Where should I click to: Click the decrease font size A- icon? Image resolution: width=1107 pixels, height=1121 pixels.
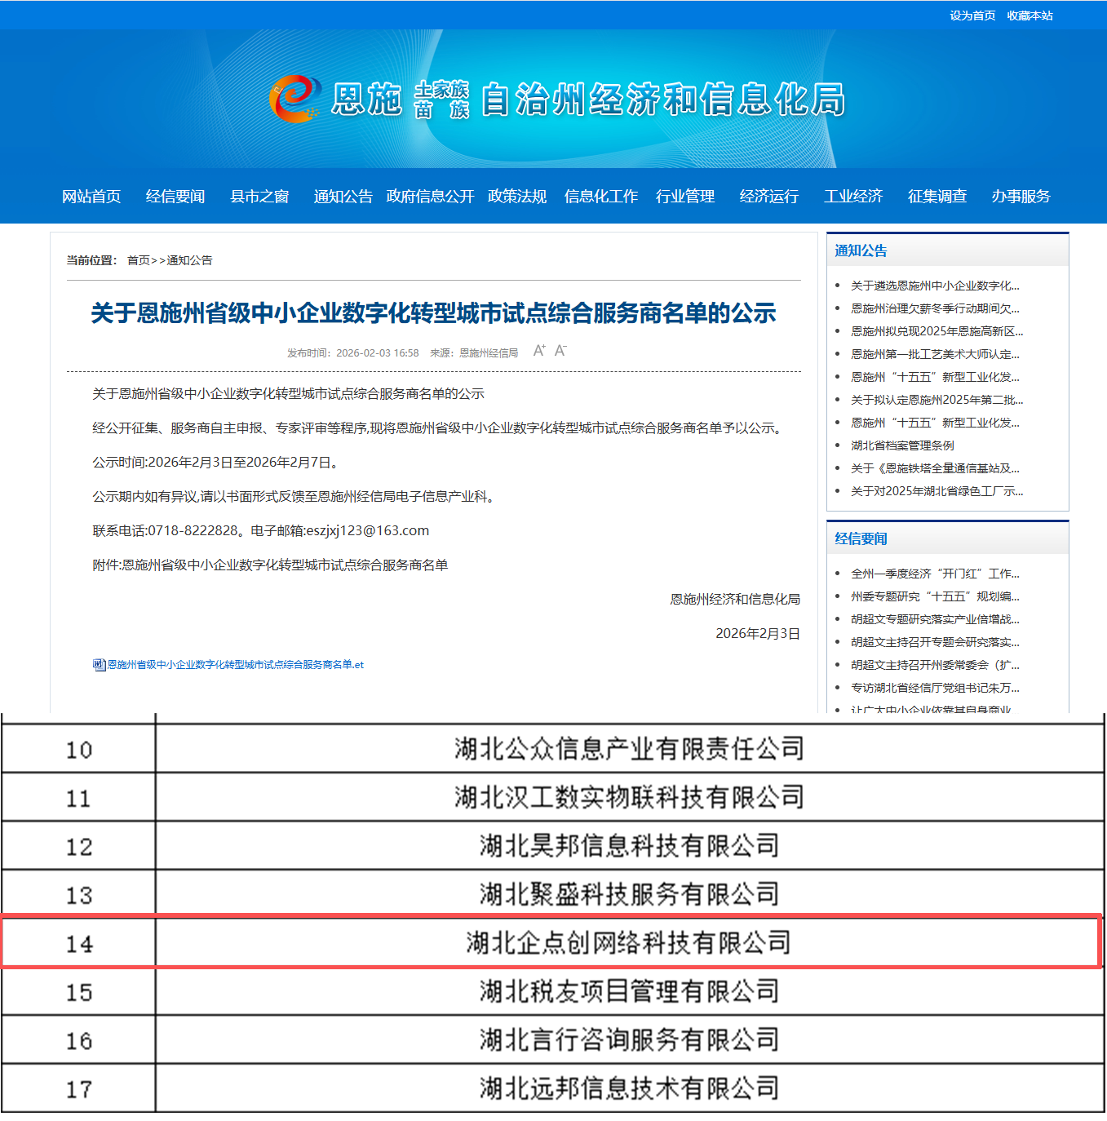point(560,351)
